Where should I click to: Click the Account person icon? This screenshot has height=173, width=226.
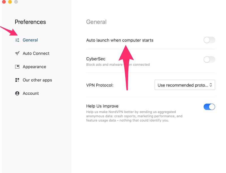(17, 93)
